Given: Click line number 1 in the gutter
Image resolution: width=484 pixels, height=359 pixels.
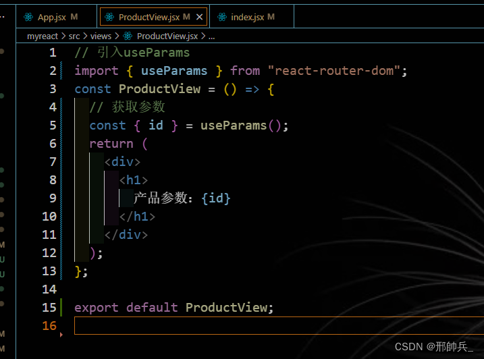Looking at the screenshot, I should point(53,53).
